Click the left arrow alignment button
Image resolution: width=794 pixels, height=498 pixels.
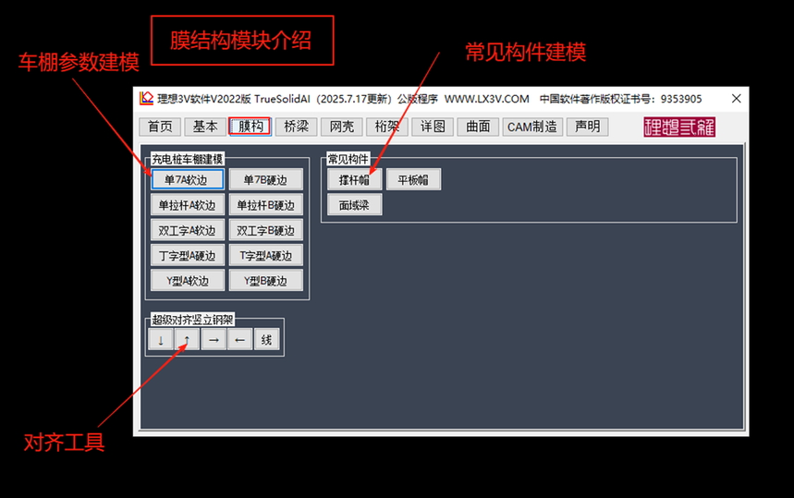pos(240,340)
